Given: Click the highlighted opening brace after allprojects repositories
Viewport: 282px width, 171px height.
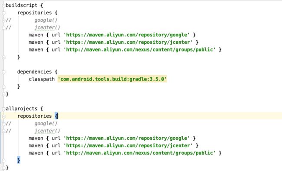Looking at the screenshot, I should [x=56, y=116].
